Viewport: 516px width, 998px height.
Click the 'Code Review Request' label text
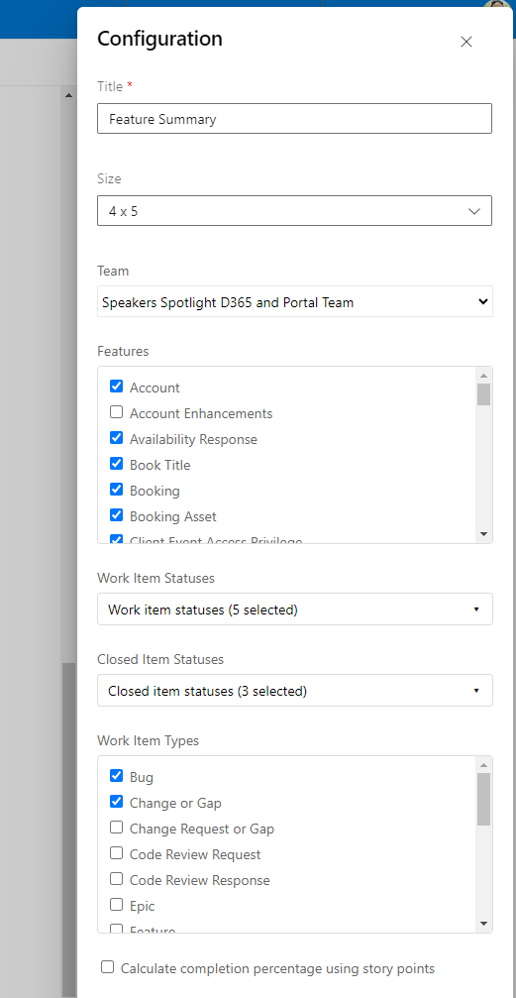195,855
